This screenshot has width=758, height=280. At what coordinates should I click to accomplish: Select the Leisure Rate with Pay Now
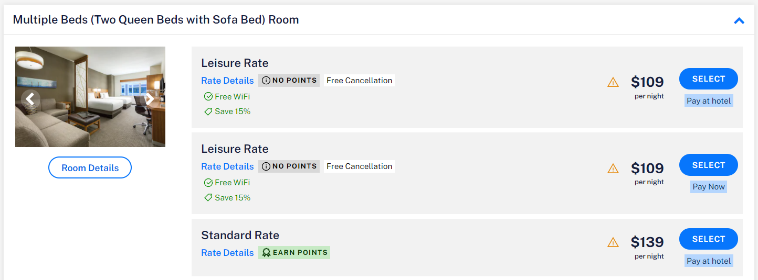[x=708, y=165]
